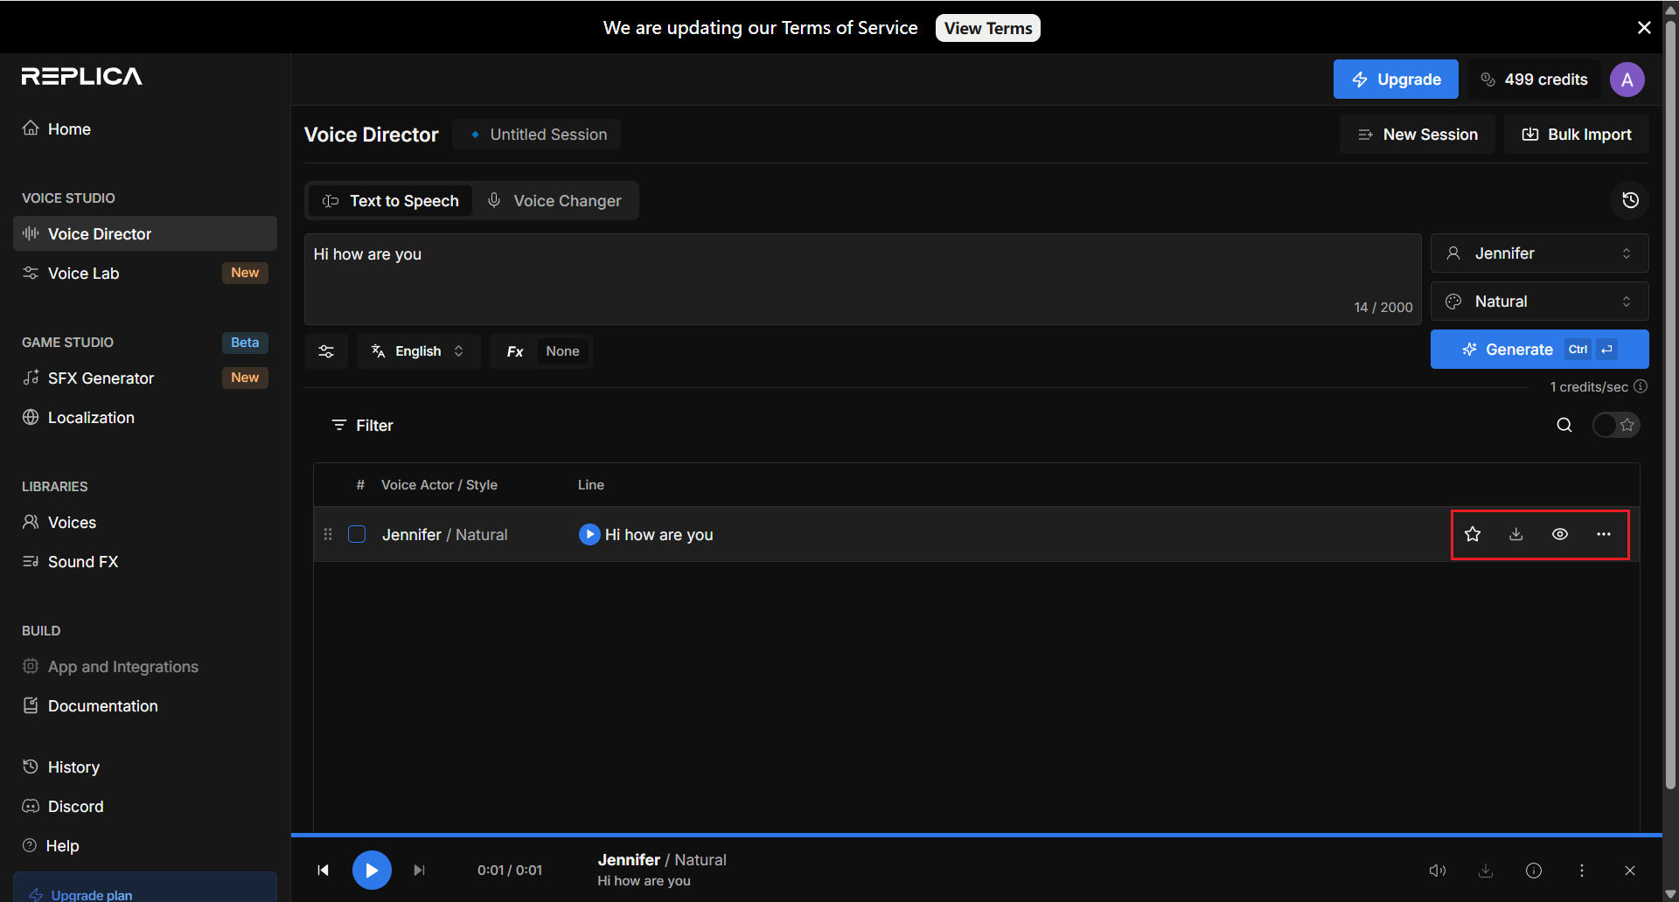Open the voice settings sliders icon
Image resolution: width=1679 pixels, height=902 pixels.
(326, 351)
